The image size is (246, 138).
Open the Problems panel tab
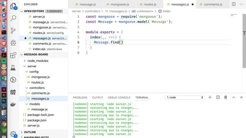[x=80, y=97]
